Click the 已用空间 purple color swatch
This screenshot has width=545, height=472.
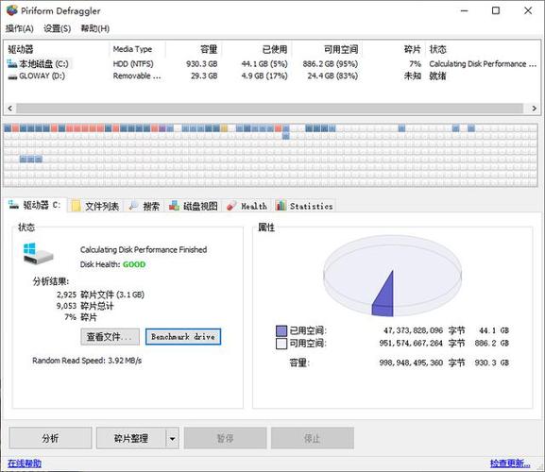[281, 330]
